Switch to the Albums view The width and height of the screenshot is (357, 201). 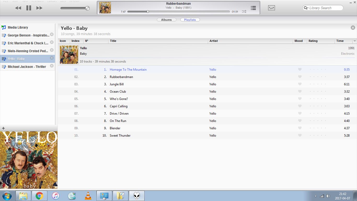[166, 20]
